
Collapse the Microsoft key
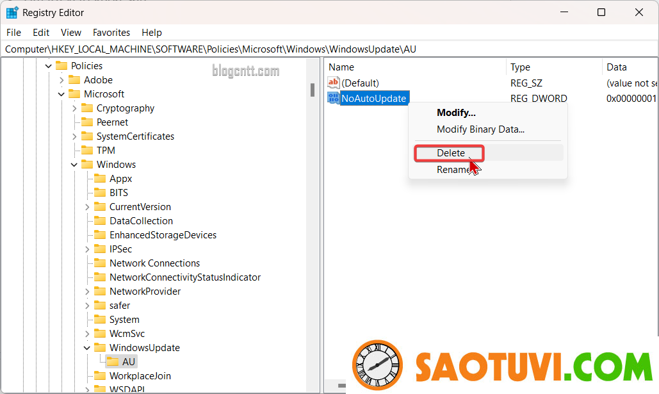(61, 94)
